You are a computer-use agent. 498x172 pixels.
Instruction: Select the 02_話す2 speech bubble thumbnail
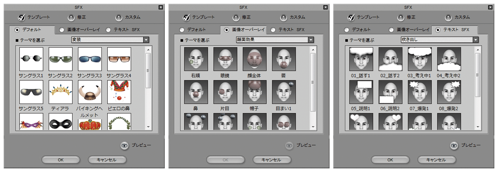(390, 59)
